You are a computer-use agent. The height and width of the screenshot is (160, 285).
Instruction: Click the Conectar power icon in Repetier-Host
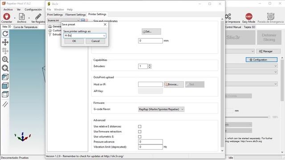pyautogui.click(x=7, y=16)
